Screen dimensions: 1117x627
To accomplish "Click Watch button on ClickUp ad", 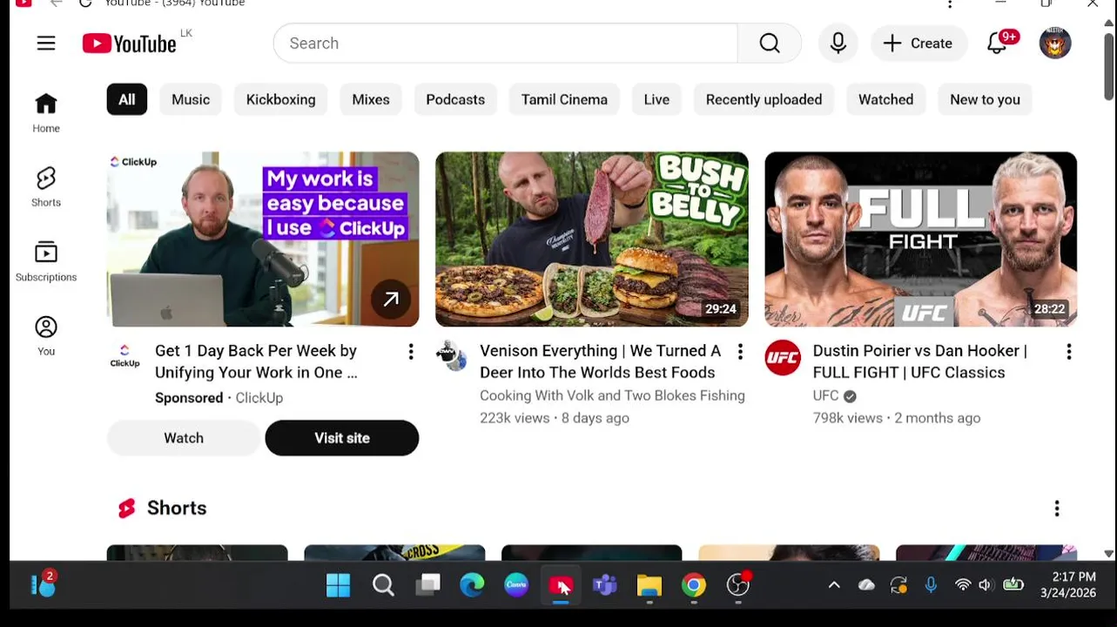I will [184, 438].
